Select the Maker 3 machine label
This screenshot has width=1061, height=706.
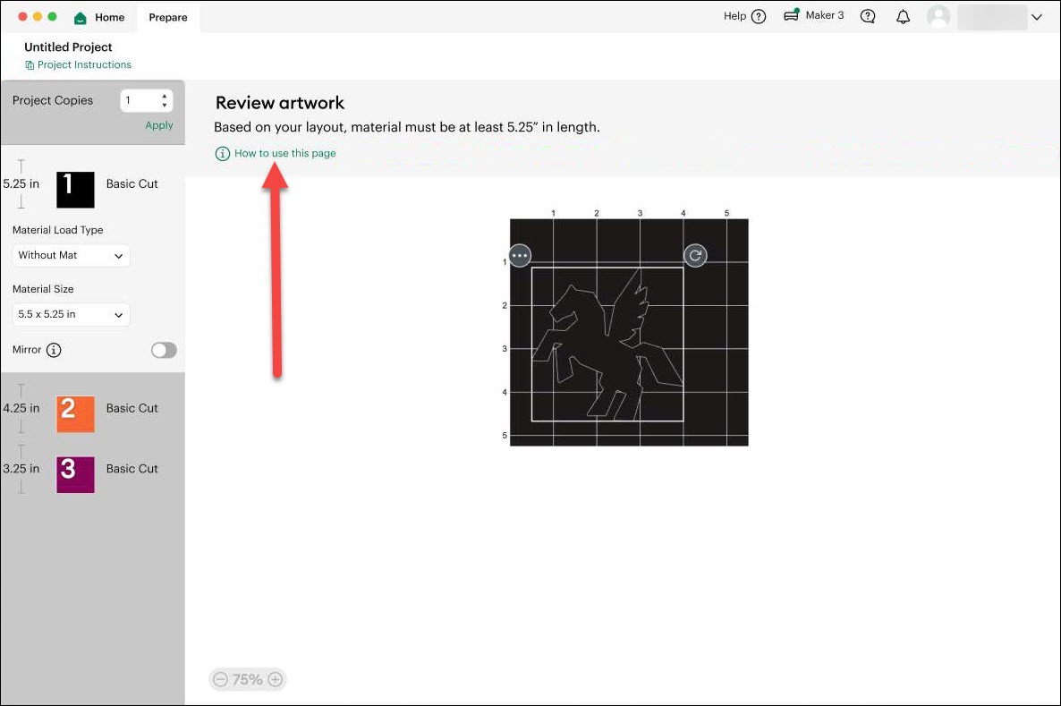pos(825,15)
